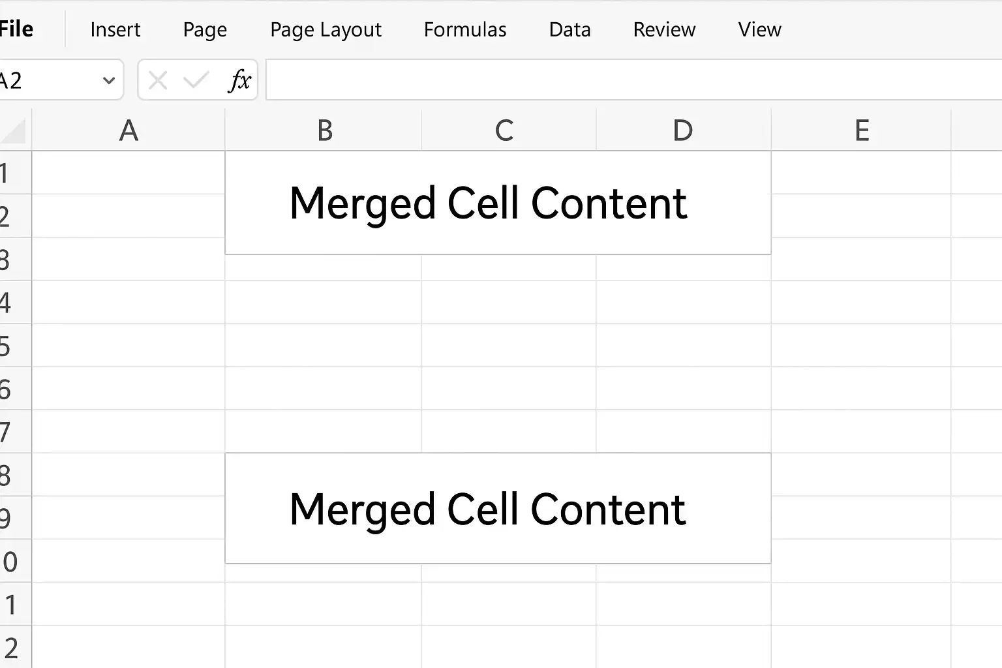The height and width of the screenshot is (668, 1002).
Task: Expand the Name Box dropdown arrow
Action: 109,81
